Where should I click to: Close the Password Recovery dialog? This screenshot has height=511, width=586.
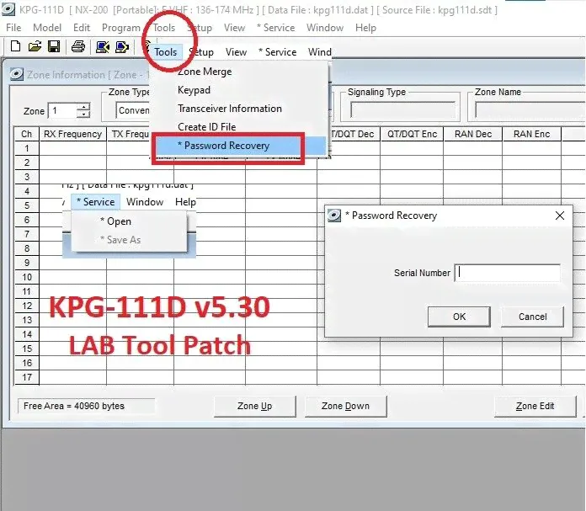560,216
